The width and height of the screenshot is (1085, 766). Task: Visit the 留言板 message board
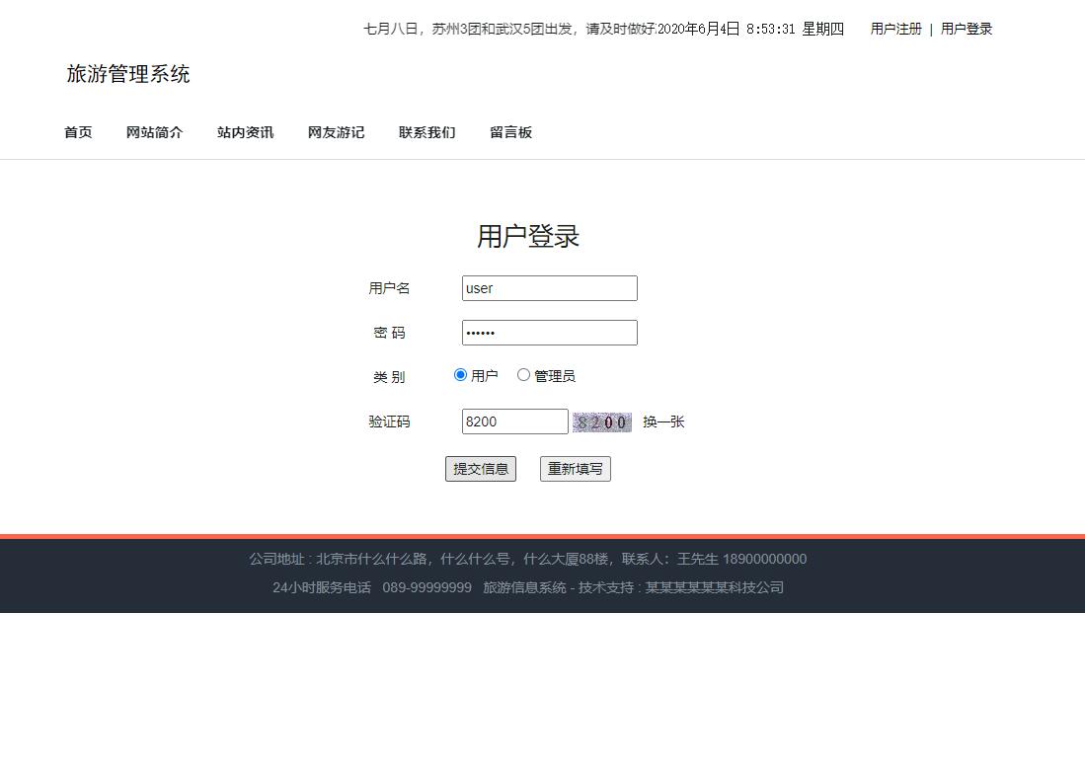[x=510, y=131]
